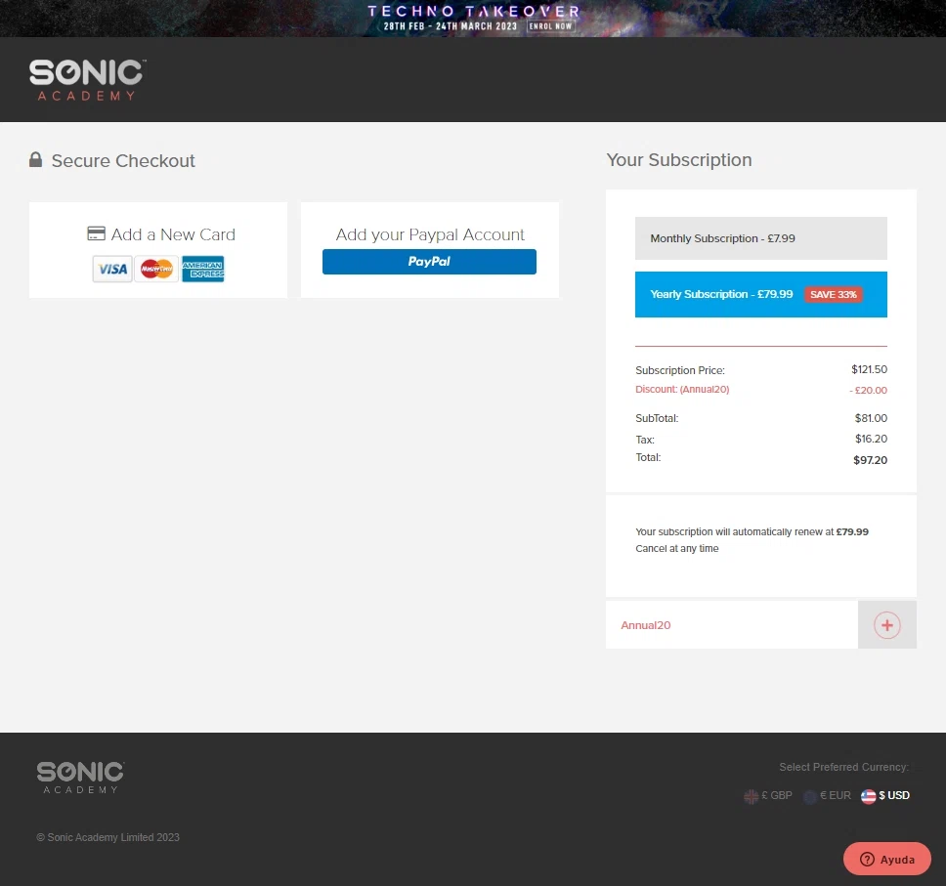The width and height of the screenshot is (946, 886).
Task: Click the Visa card icon
Action: [x=112, y=269]
